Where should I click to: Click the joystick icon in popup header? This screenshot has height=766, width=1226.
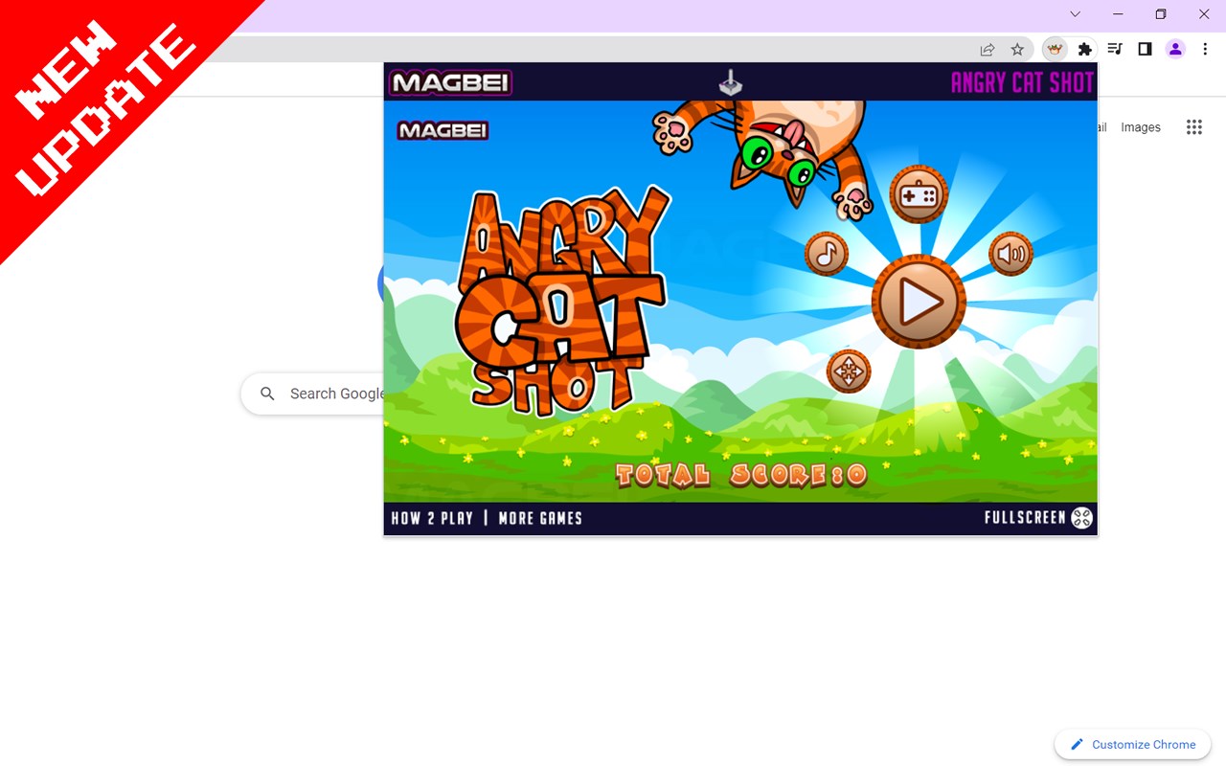point(731,82)
